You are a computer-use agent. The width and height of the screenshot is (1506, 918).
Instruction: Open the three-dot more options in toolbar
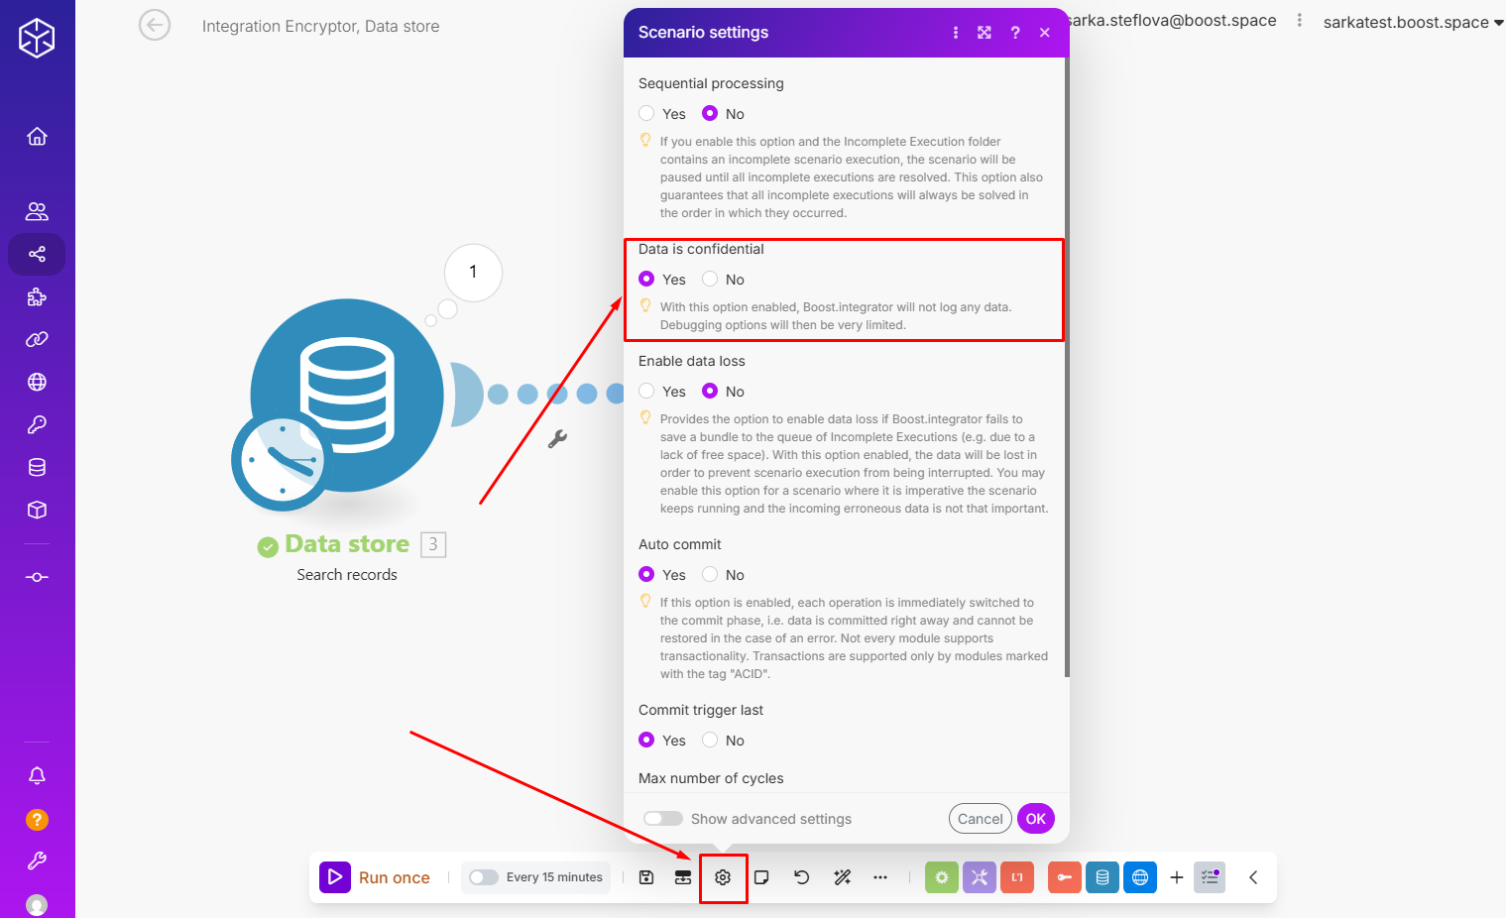[879, 877]
